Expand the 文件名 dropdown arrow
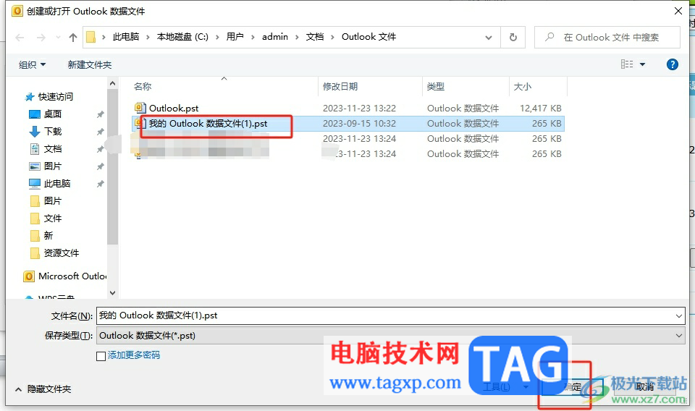 coord(678,315)
